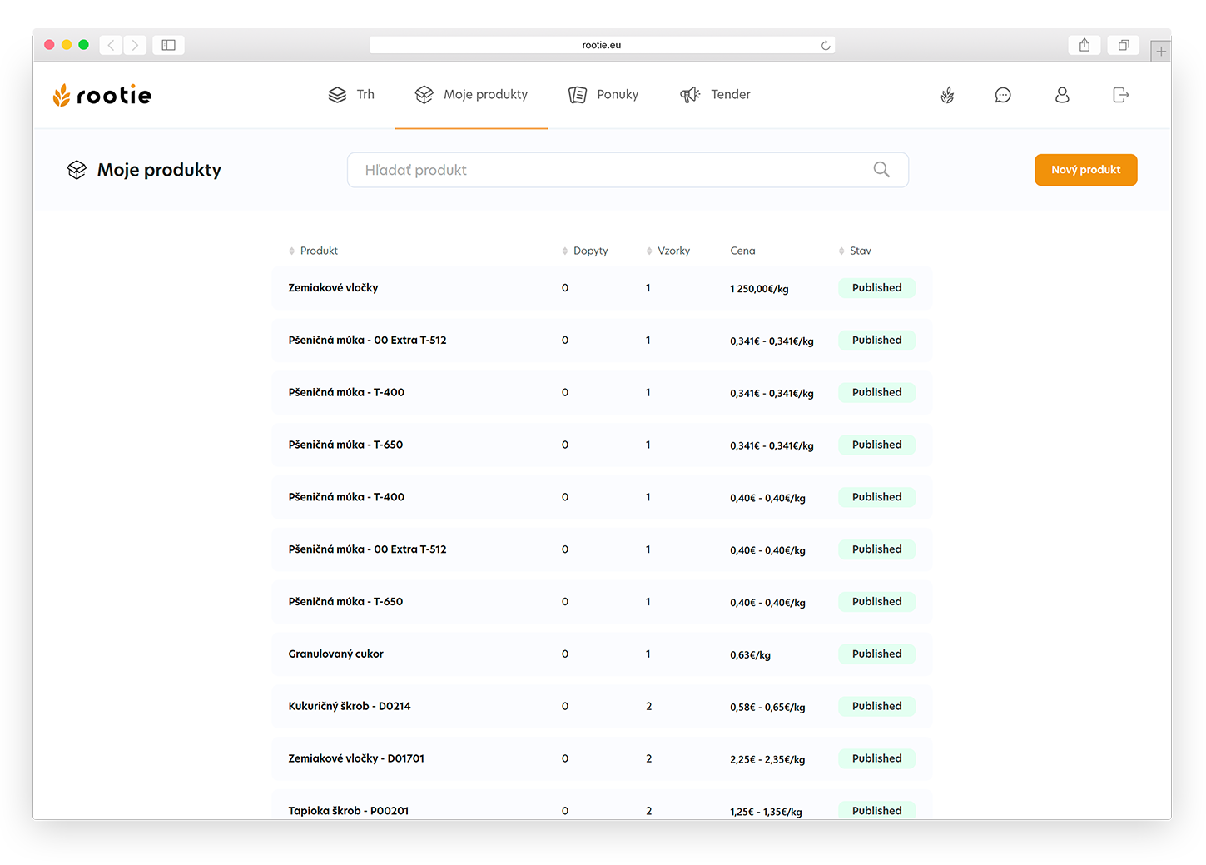This screenshot has width=1206, height=865.
Task: Switch to the Tender tab
Action: [x=716, y=95]
